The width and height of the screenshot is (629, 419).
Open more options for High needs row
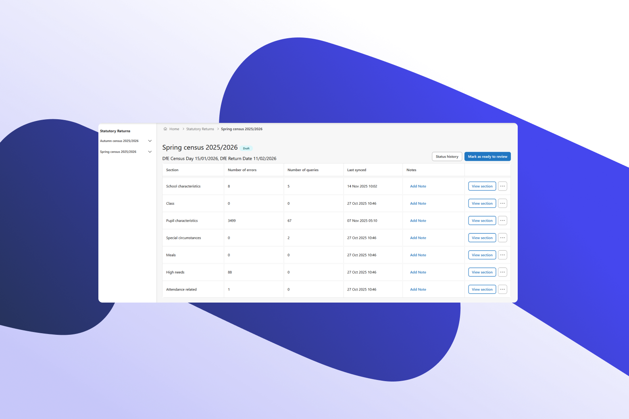click(x=502, y=272)
